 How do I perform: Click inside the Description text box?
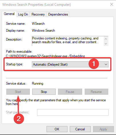[67, 41]
